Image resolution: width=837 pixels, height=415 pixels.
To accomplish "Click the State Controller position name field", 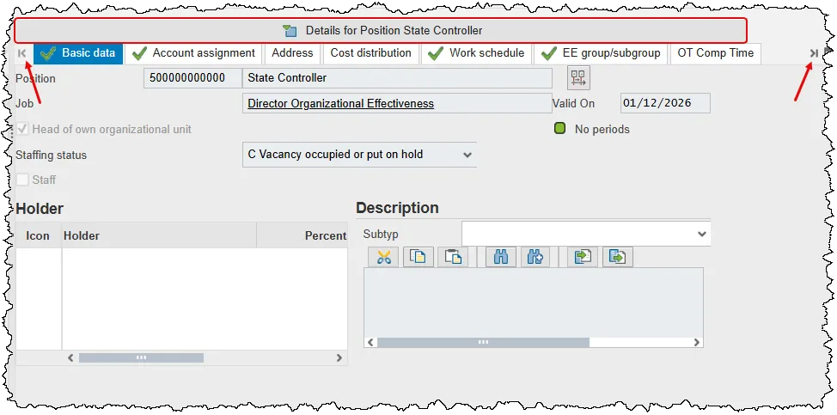I will point(397,78).
